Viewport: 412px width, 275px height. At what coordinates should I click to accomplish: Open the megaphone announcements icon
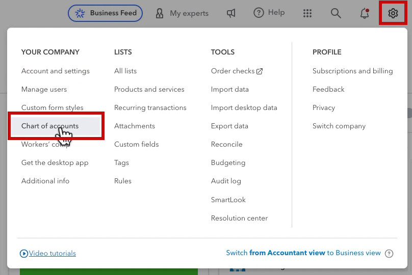[x=231, y=13]
